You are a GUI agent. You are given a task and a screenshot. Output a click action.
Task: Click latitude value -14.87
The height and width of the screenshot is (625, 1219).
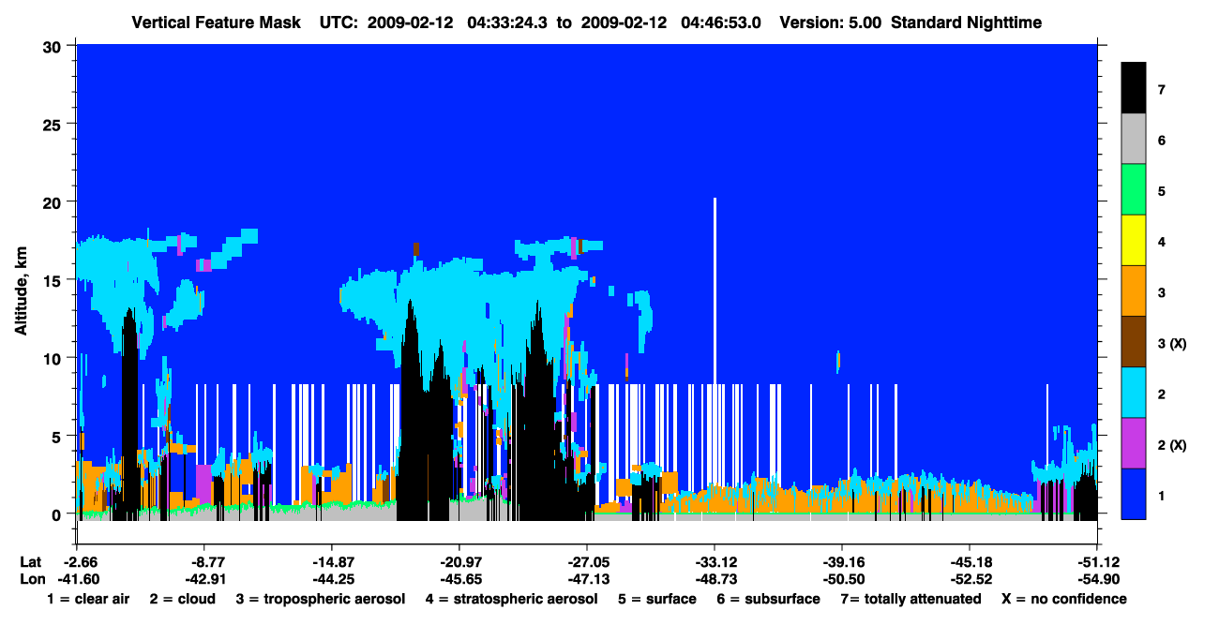tap(331, 561)
